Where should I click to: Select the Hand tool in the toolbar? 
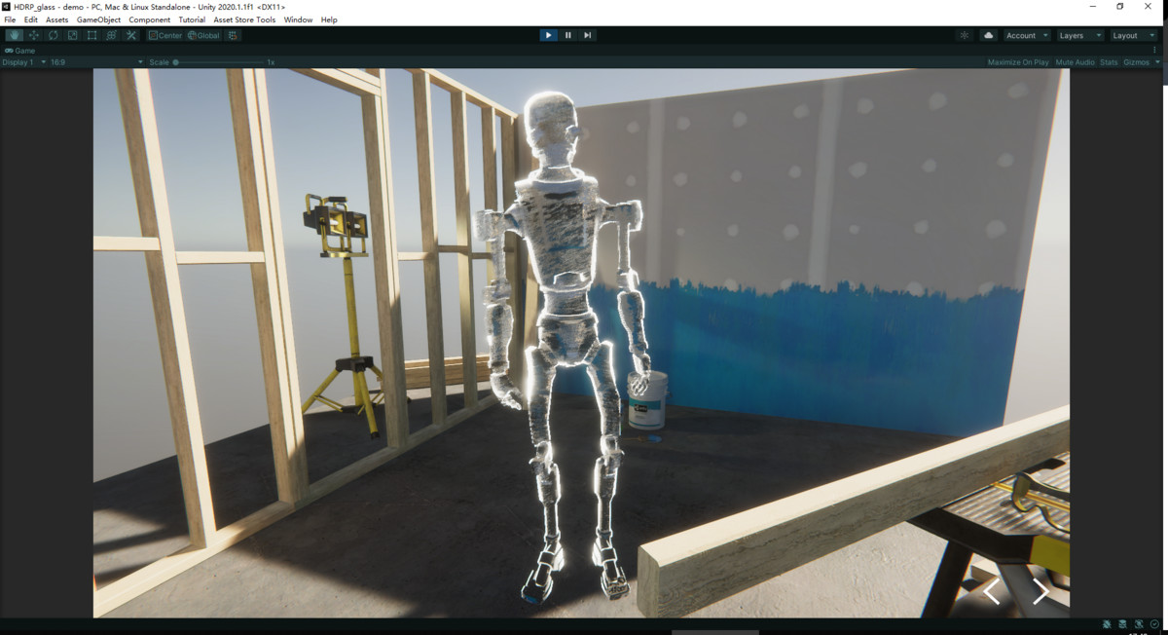[14, 35]
